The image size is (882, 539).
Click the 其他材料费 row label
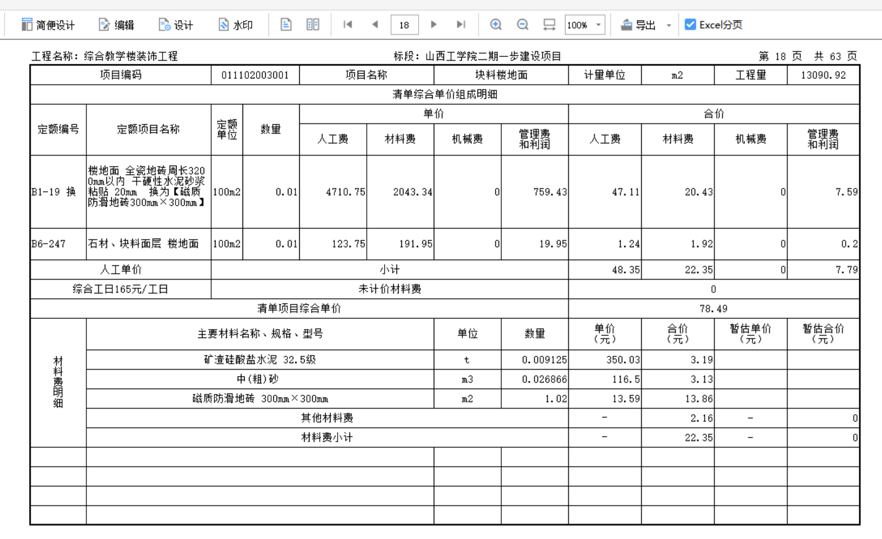327,418
